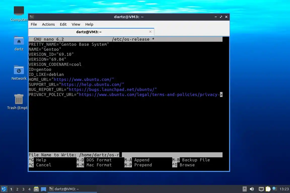This screenshot has width=290, height=193.
Task: Click the M-A Append shortcut
Action: [137, 160]
